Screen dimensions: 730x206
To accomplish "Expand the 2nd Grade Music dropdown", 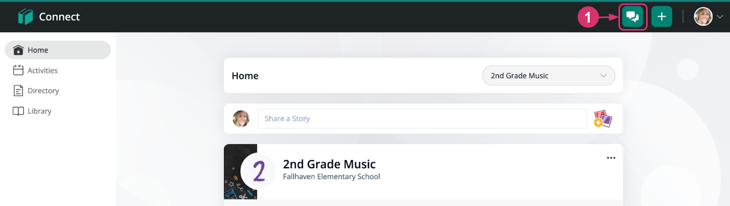I will 548,76.
